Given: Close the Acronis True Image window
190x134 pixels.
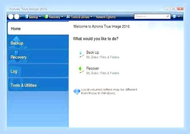Looking at the screenshot, I should click(x=180, y=9).
